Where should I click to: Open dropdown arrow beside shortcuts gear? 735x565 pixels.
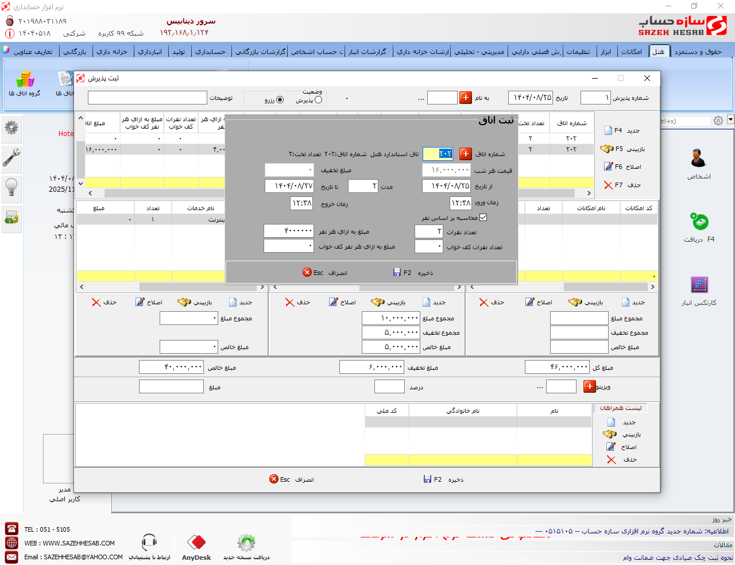(730, 120)
